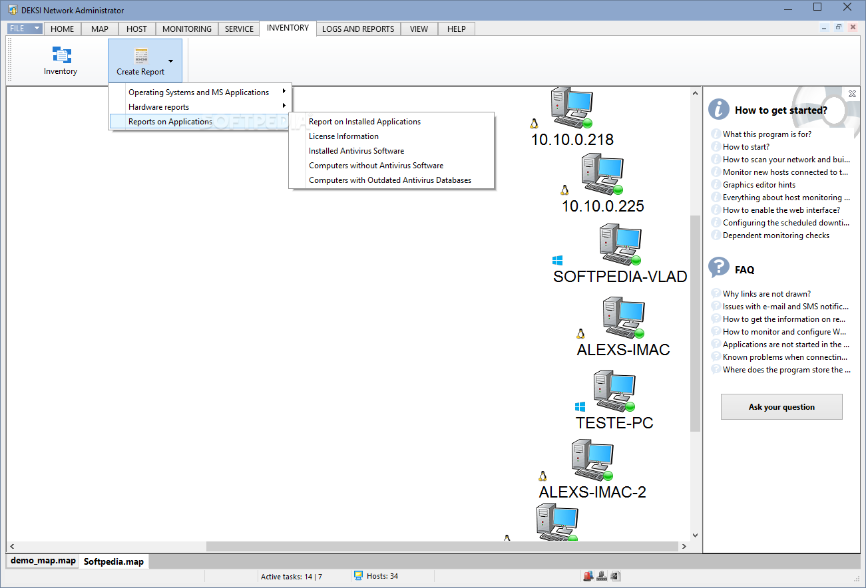The height and width of the screenshot is (588, 866).
Task: Switch to LOGS AND REPORTS tab
Action: click(x=358, y=29)
